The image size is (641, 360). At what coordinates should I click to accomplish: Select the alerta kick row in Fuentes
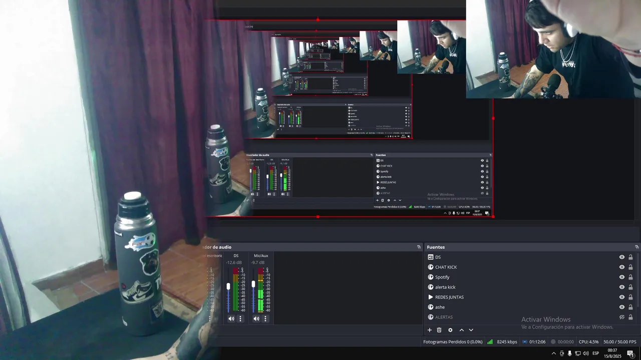(x=530, y=287)
